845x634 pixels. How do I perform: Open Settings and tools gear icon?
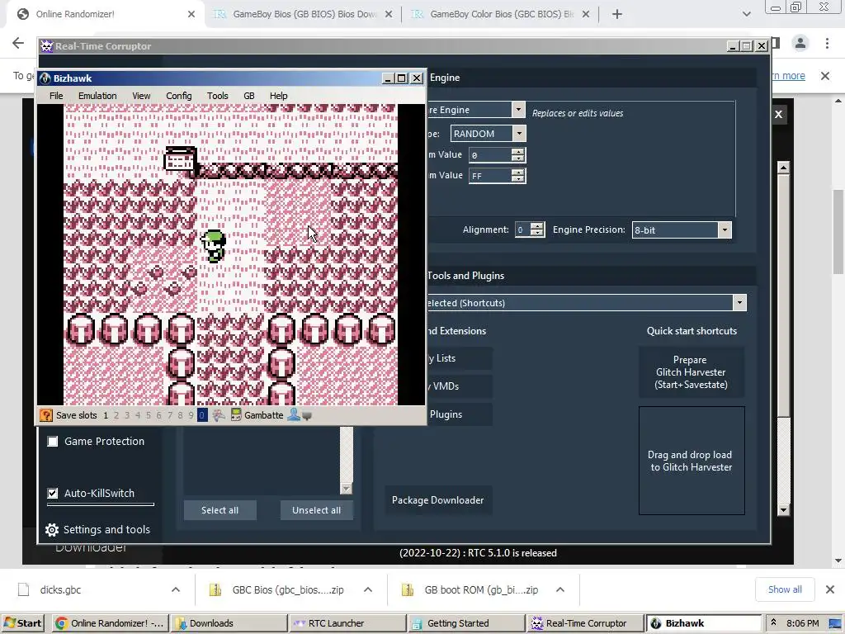[x=52, y=530]
